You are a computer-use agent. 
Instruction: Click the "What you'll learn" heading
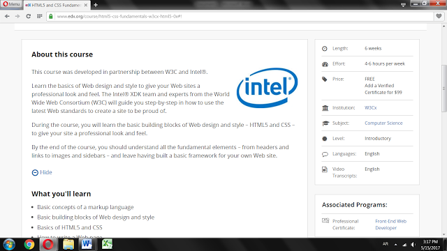tap(61, 194)
